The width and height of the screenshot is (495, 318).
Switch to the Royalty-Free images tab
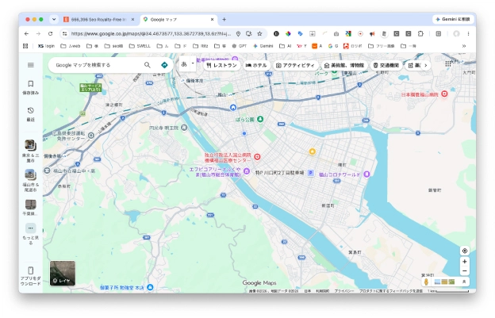(x=99, y=19)
